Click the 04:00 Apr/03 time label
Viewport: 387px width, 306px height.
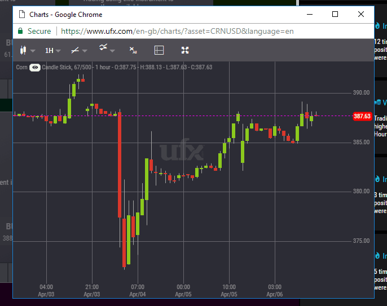[46, 291]
